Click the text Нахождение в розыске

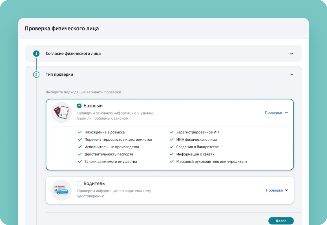pos(105,132)
